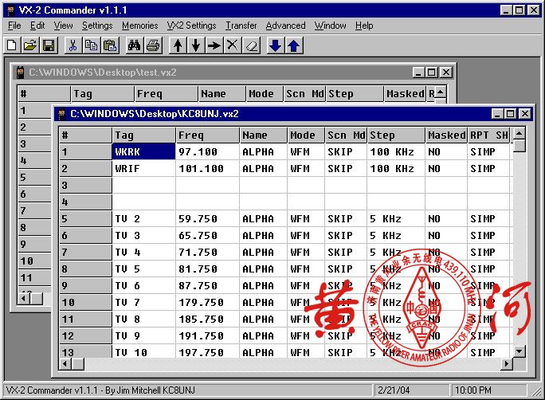Click the blue up arrow toolbar icon

tap(293, 45)
